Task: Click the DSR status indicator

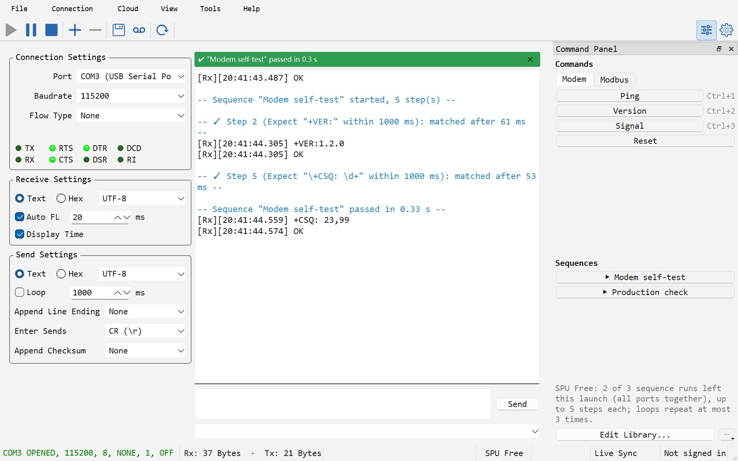Action: click(x=95, y=160)
